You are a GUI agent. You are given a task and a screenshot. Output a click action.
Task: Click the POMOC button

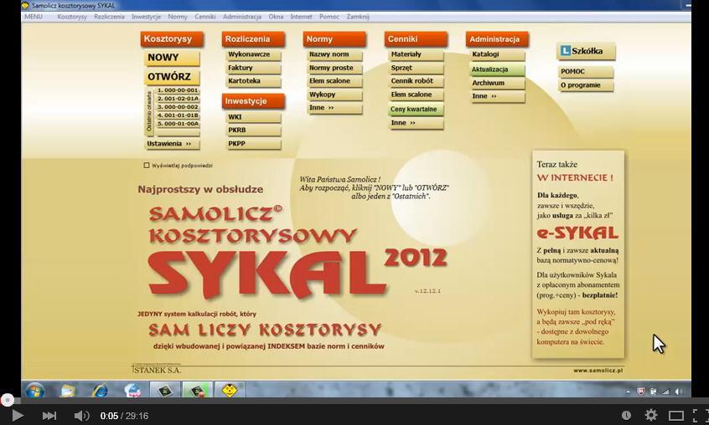click(x=586, y=72)
